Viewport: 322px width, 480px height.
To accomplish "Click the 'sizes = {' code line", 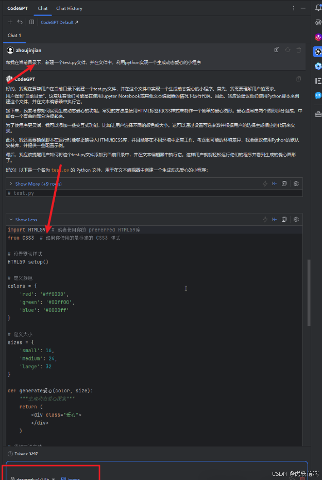I will point(21,342).
